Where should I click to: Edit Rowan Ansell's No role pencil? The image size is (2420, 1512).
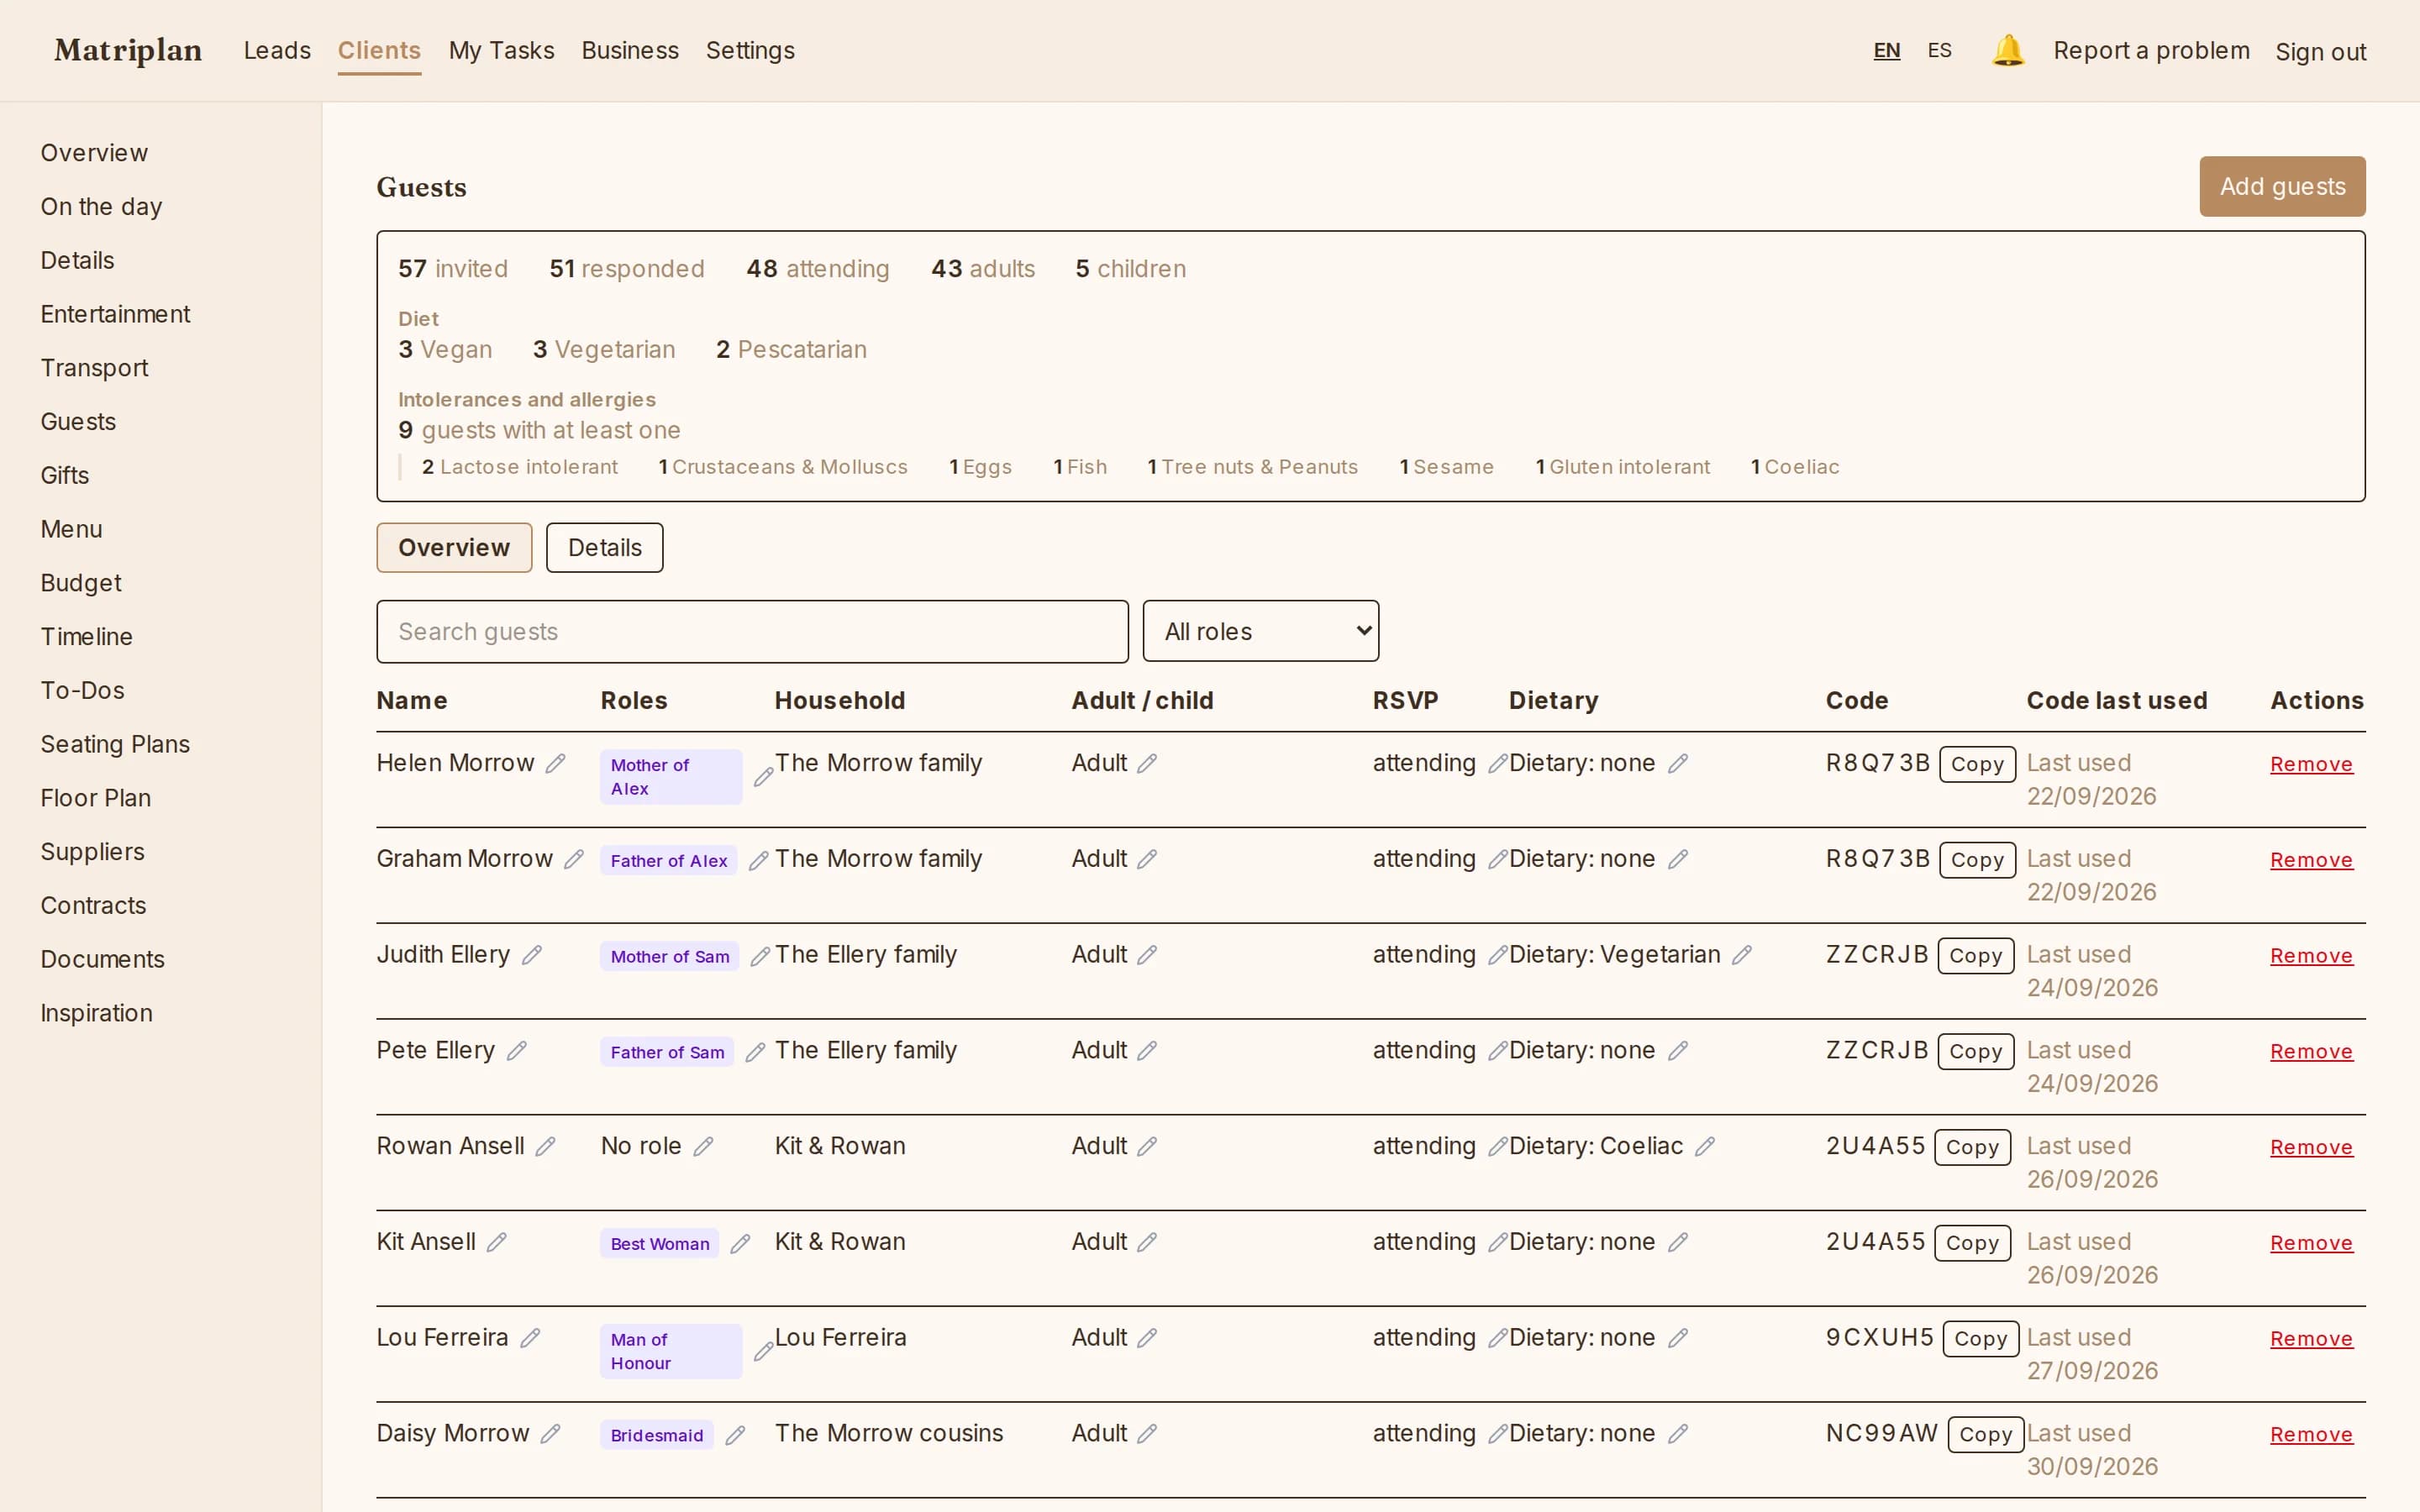[x=703, y=1146]
